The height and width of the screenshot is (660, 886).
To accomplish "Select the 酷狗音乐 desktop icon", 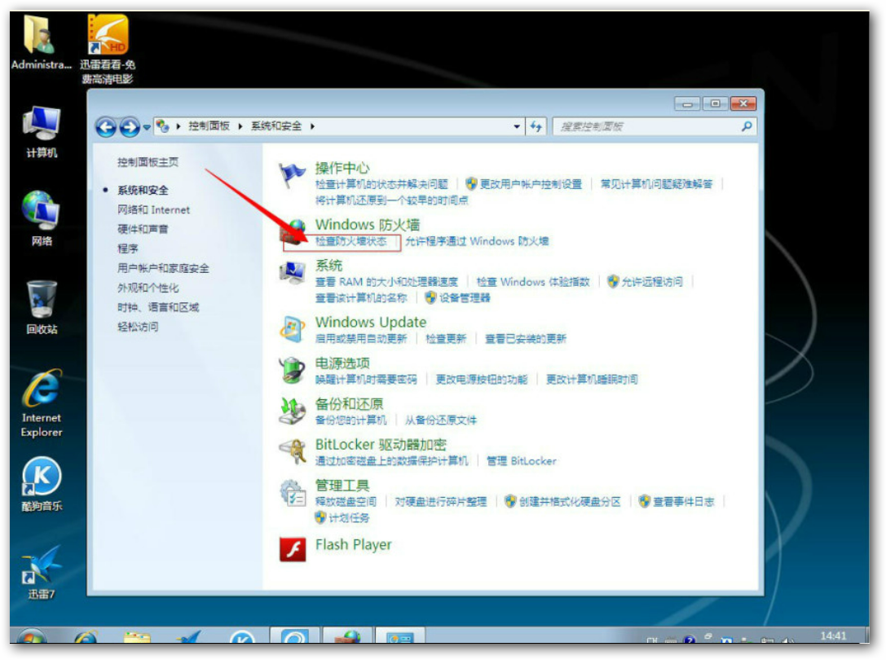I will [42, 484].
